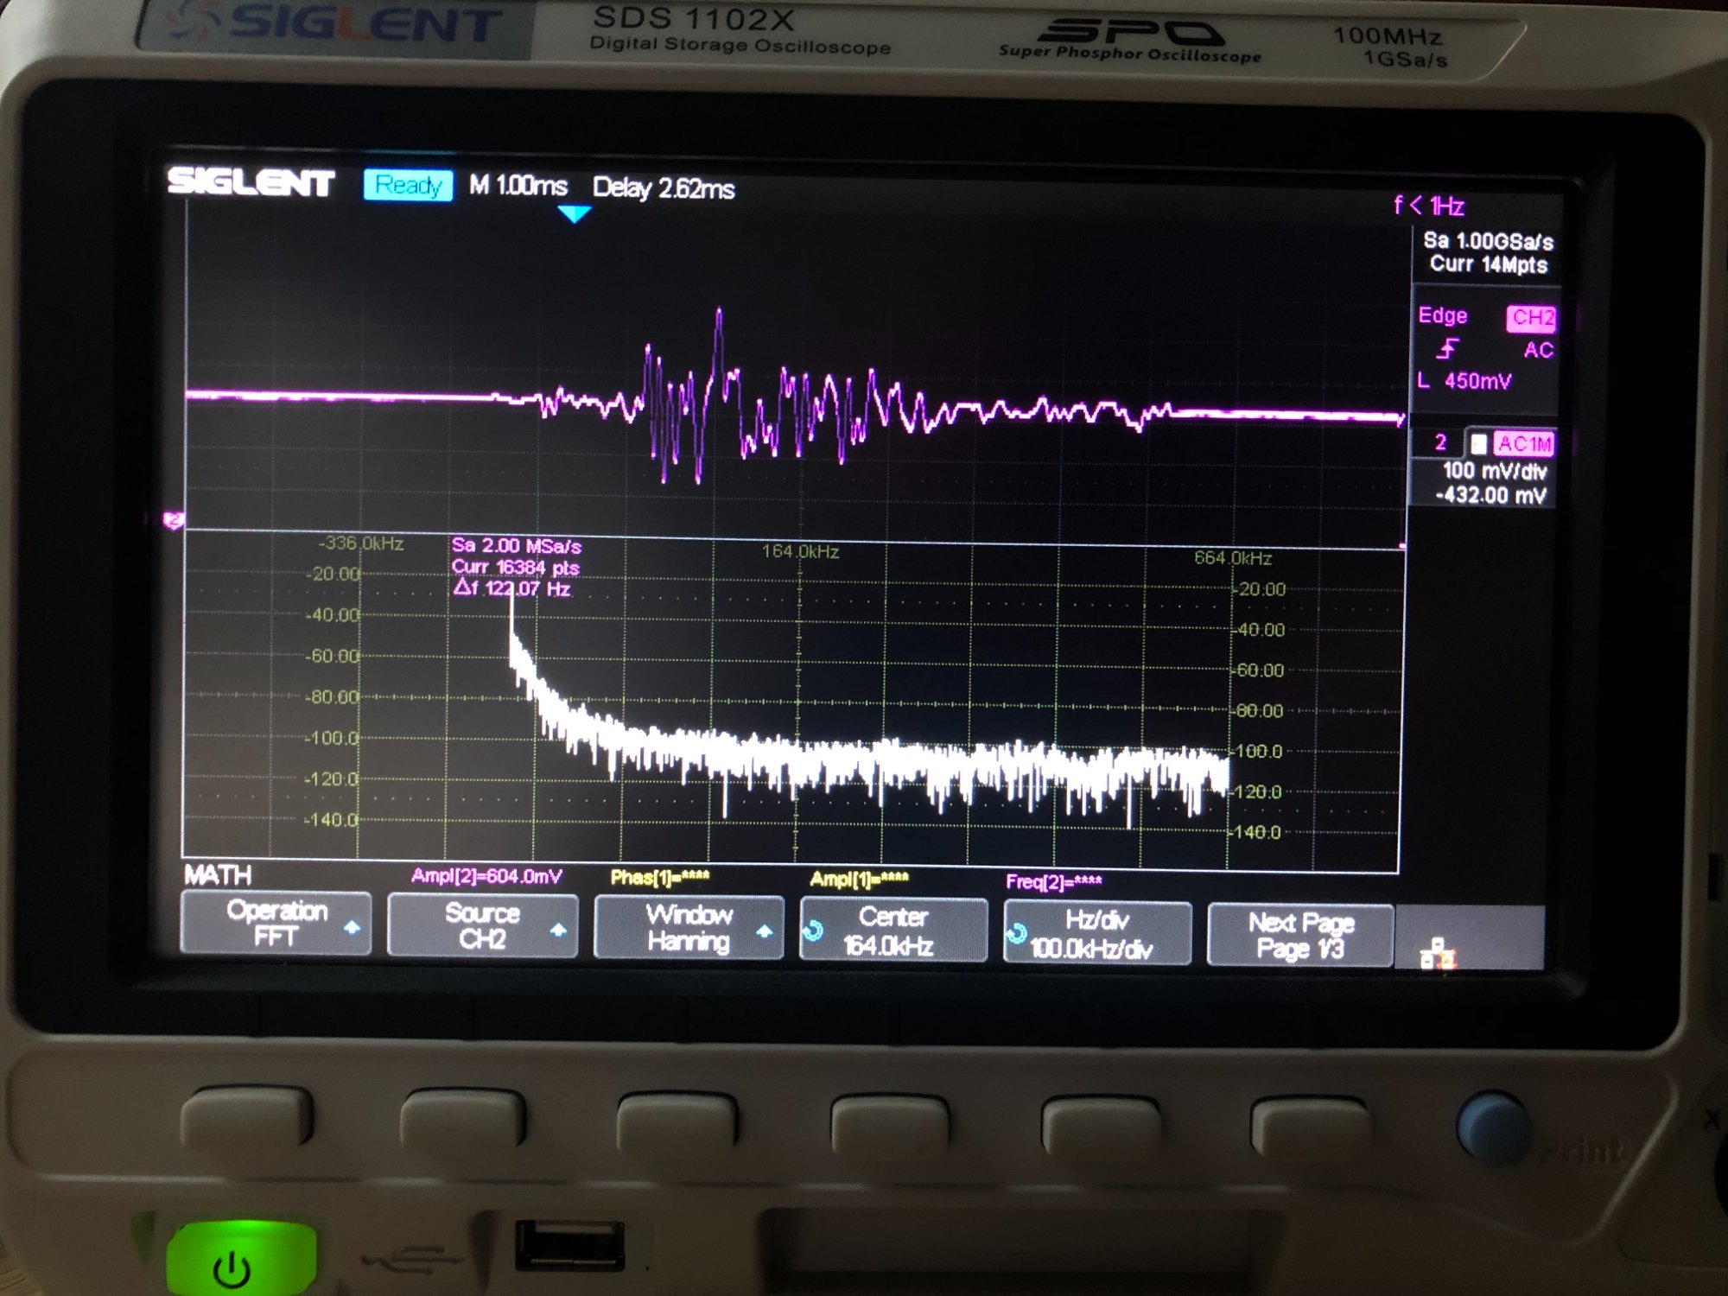1728x1296 pixels.
Task: Select the Curr 16384 pts text
Action: click(x=515, y=567)
